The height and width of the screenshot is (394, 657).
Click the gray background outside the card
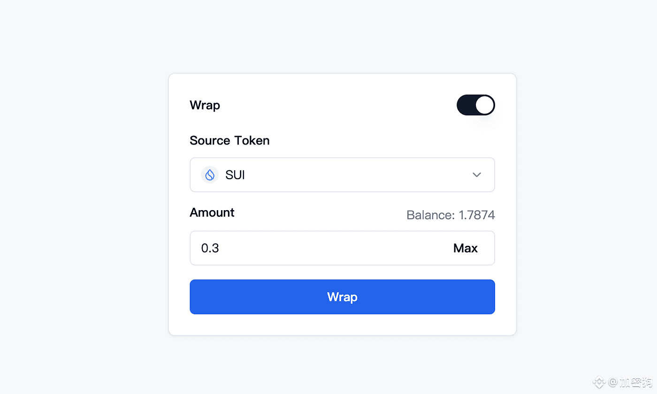pyautogui.click(x=84, y=197)
